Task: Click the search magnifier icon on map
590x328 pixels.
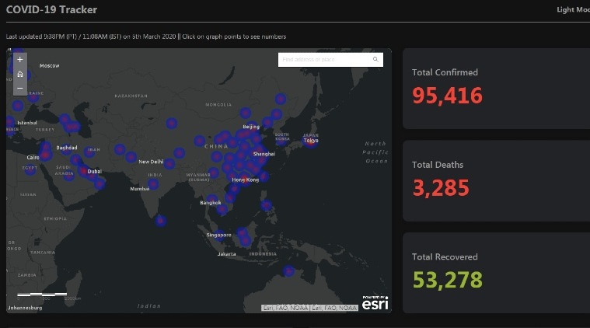Action: click(x=375, y=60)
